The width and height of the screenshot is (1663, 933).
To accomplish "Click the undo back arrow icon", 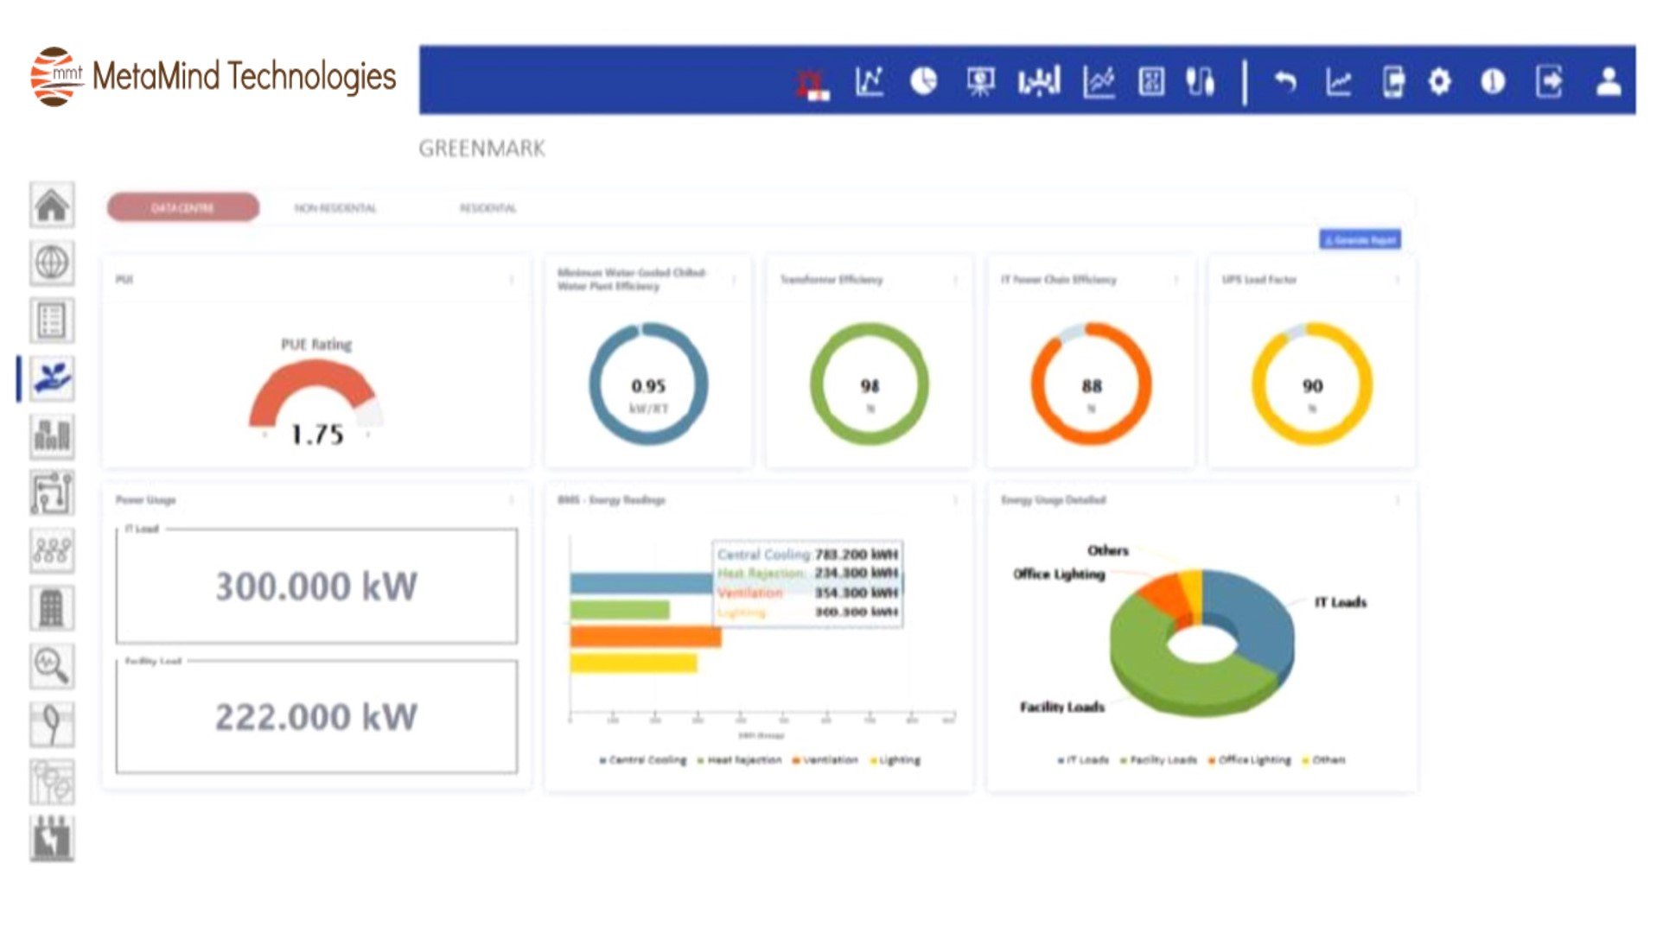I will pos(1285,81).
